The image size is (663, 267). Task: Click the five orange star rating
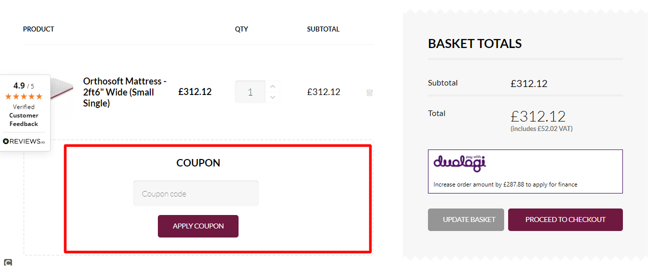[x=24, y=96]
